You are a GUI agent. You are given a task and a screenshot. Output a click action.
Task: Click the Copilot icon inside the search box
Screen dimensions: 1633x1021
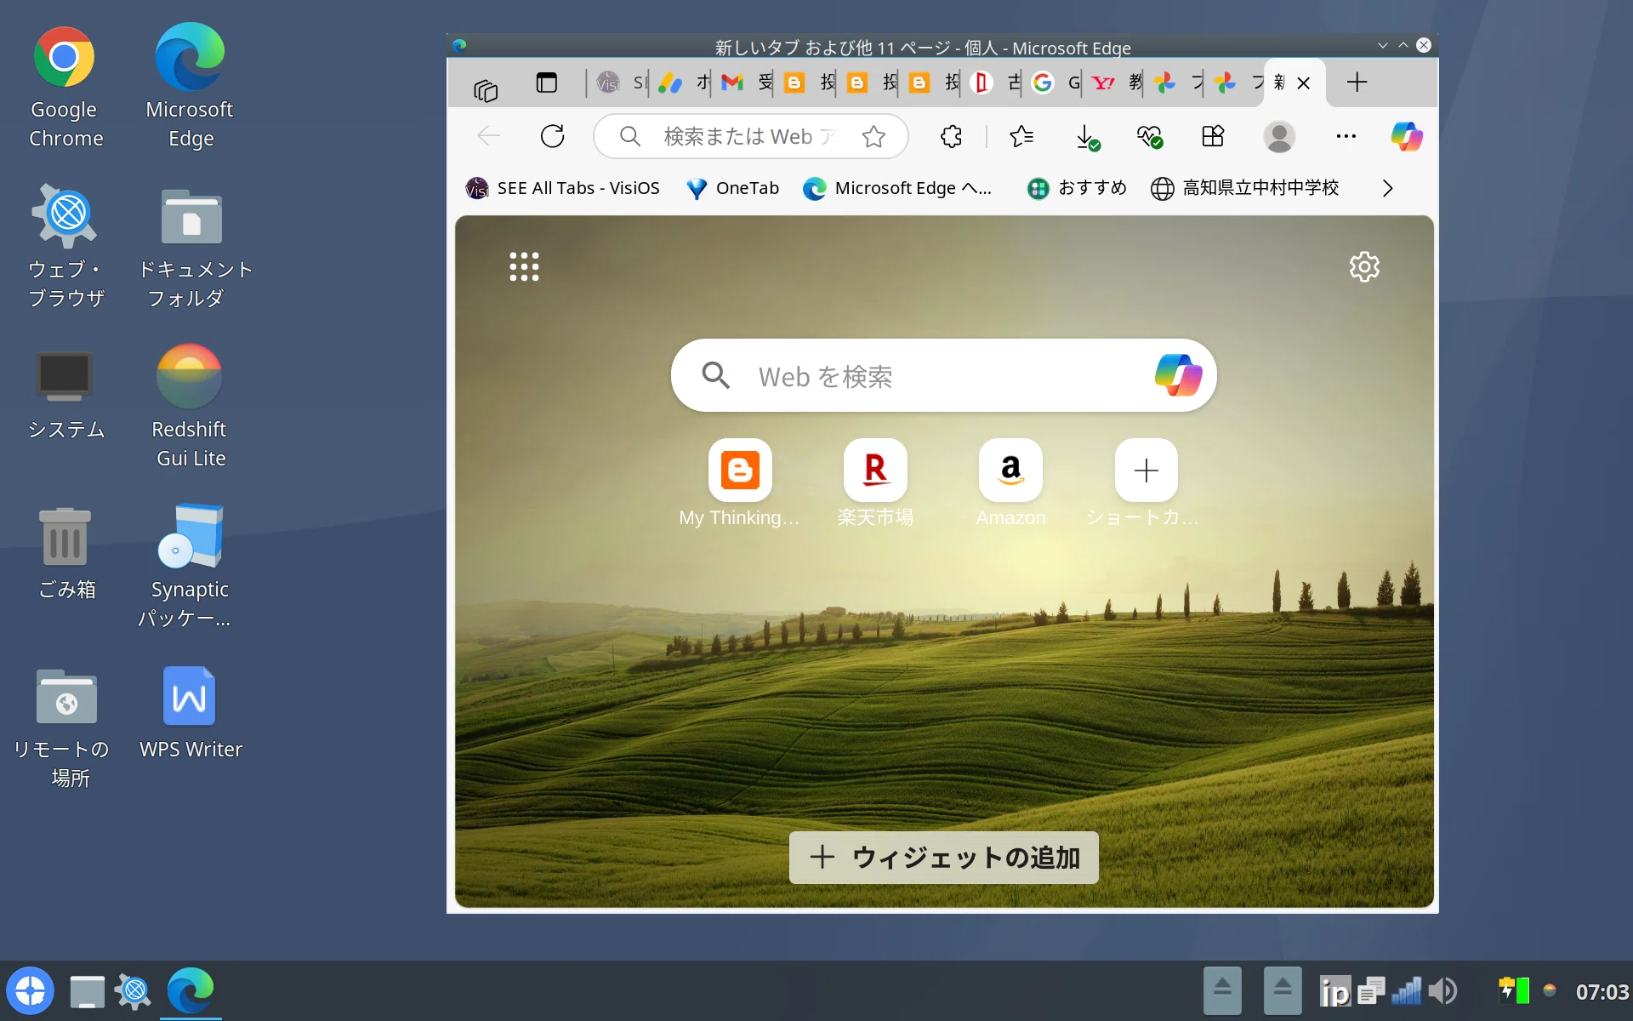coord(1178,375)
